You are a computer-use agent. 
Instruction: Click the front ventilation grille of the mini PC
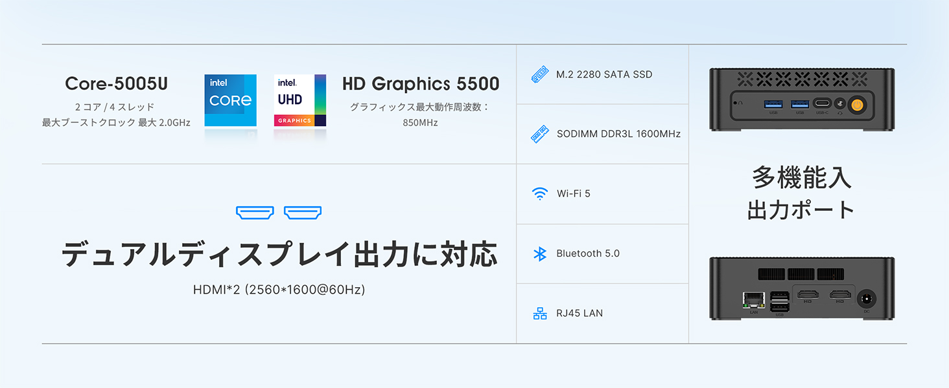point(802,80)
